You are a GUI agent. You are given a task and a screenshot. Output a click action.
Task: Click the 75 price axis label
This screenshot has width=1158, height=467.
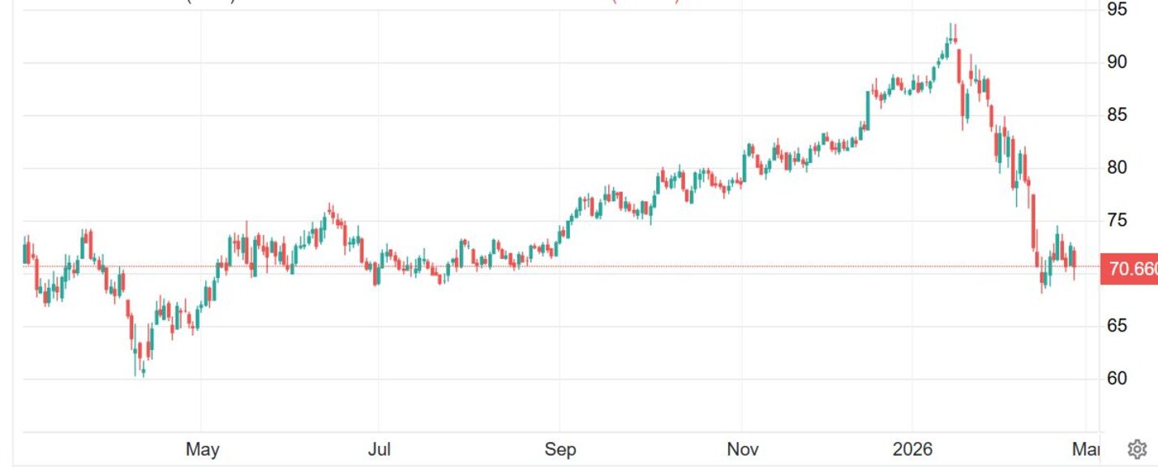1117,221
